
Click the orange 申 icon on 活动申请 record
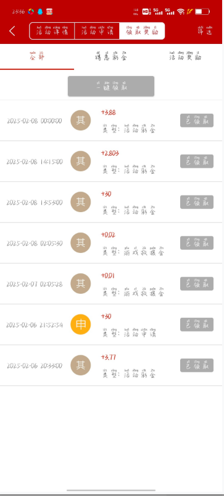(80, 324)
